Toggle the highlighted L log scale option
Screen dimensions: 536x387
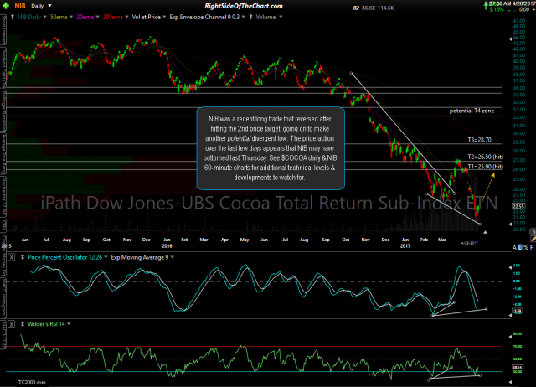pos(520,247)
